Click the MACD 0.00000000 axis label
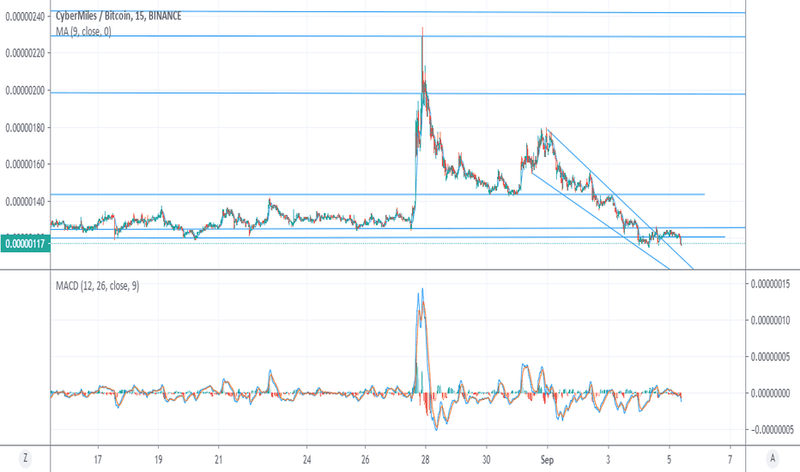This screenshot has height=472, width=800. 771,393
